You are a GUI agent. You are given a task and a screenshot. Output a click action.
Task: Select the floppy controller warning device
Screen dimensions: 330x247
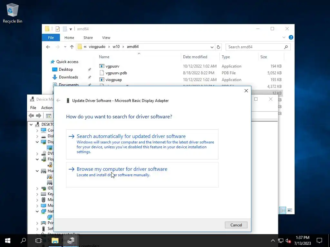[50, 165]
